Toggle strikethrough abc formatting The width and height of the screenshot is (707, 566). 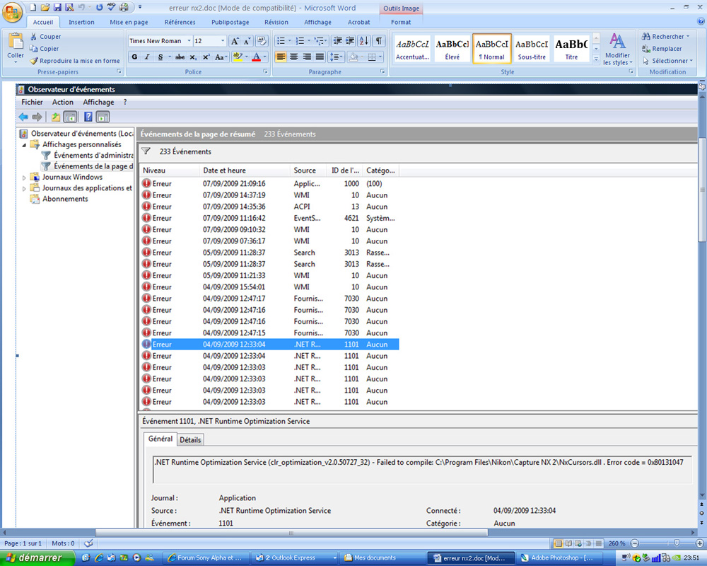(x=180, y=57)
